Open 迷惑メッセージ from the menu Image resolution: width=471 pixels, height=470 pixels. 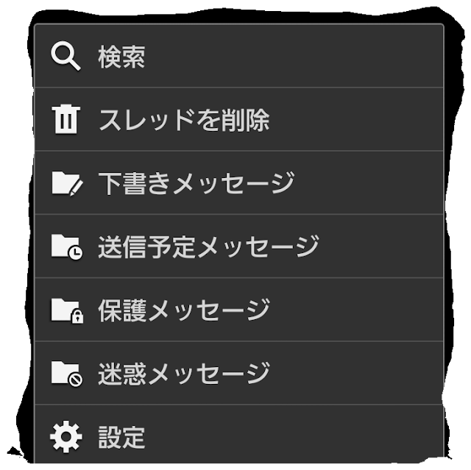239,373
